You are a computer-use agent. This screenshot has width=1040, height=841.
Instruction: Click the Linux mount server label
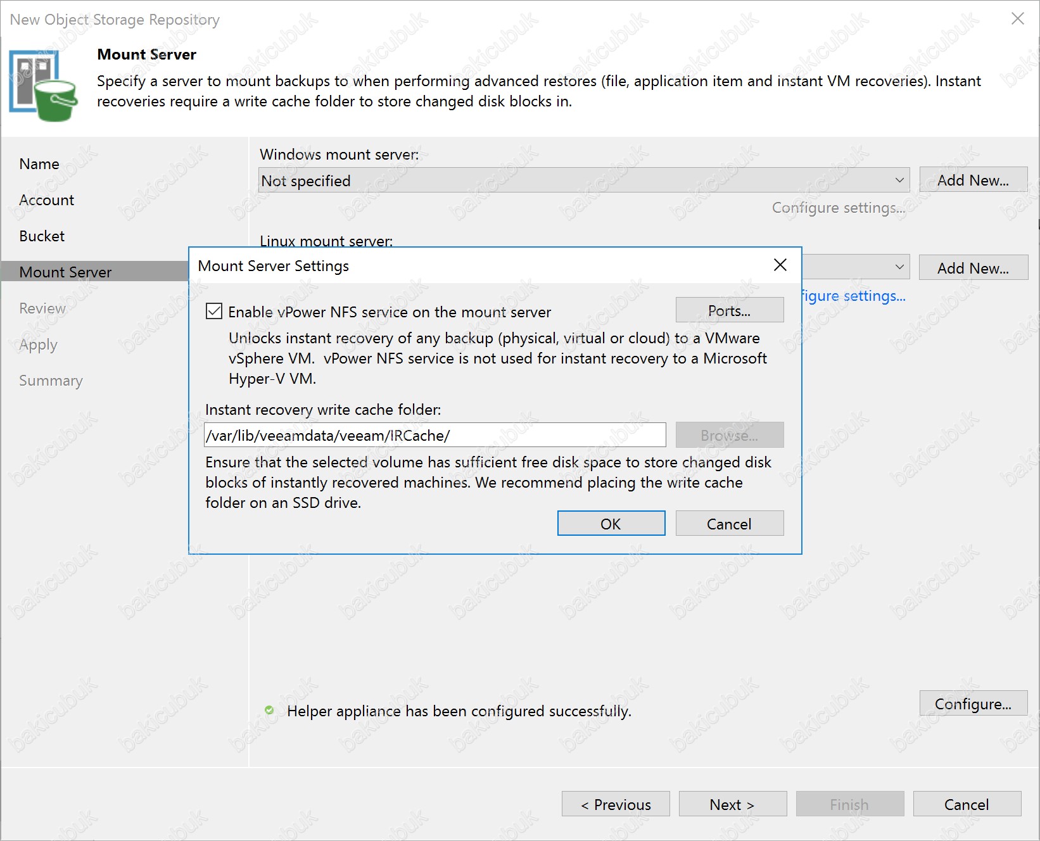point(326,241)
